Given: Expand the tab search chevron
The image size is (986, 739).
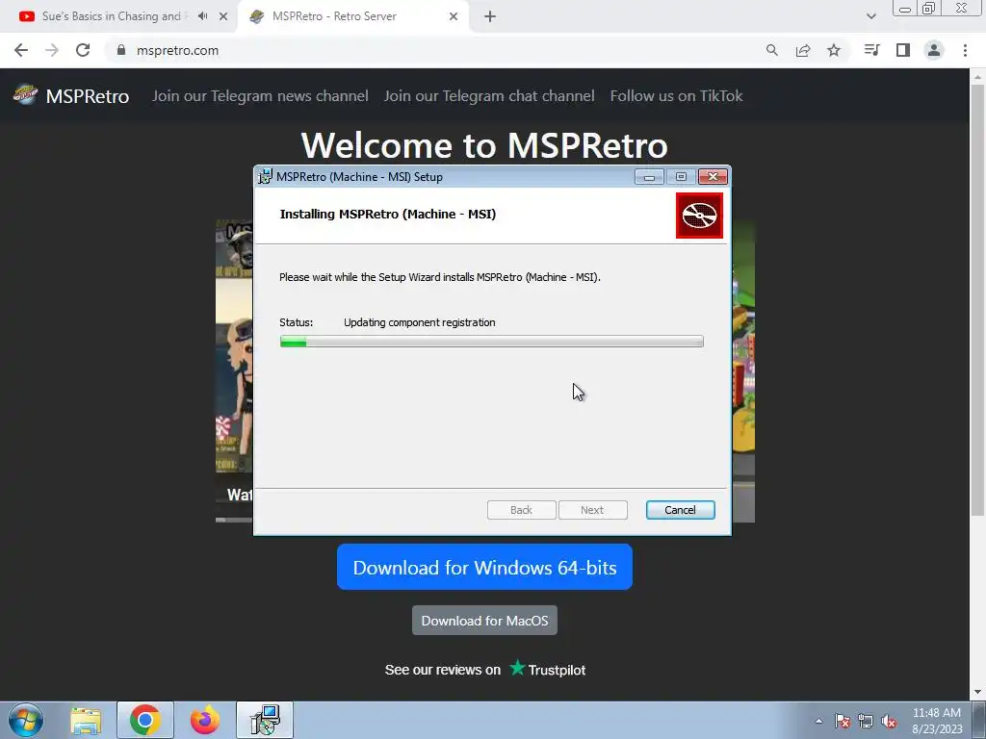Looking at the screenshot, I should click(x=870, y=16).
